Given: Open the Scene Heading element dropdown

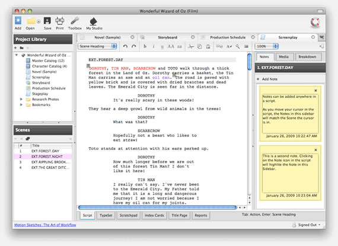Looking at the screenshot, I should pyautogui.click(x=97, y=46).
